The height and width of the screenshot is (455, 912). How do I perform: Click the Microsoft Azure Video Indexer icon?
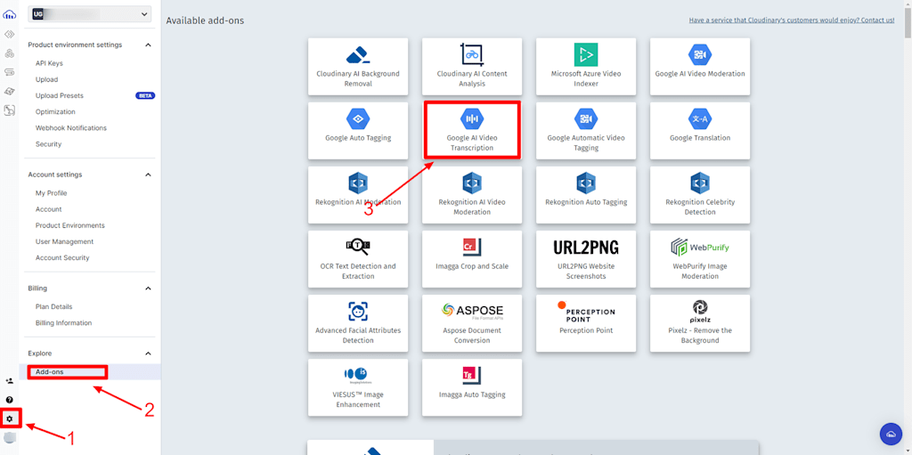[x=586, y=54]
